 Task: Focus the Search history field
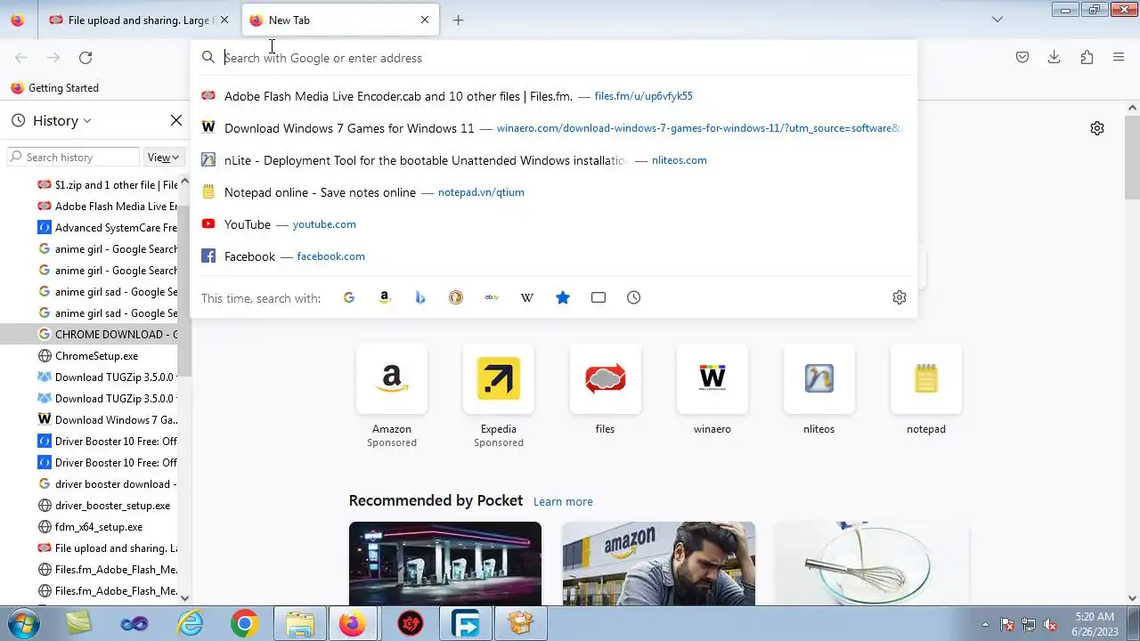click(x=73, y=158)
